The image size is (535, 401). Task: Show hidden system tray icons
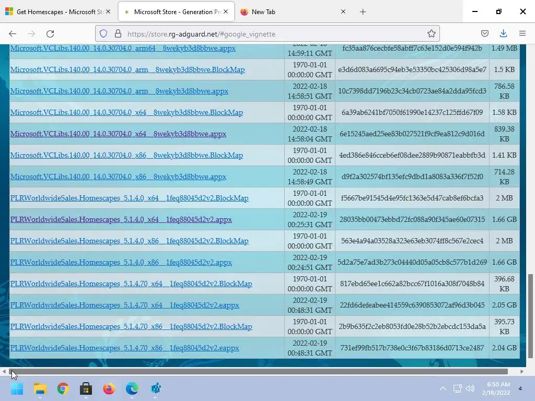coord(443,388)
